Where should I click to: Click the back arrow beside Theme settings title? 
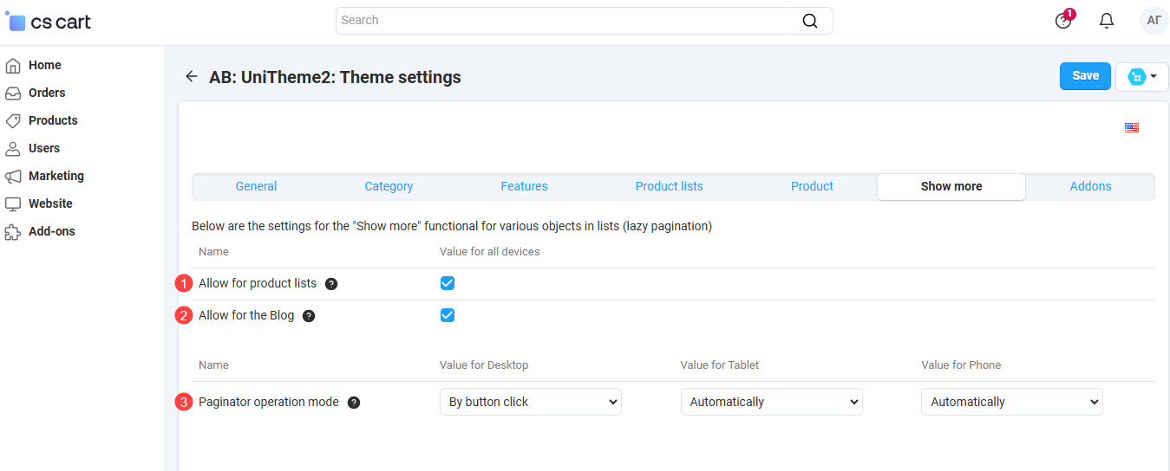pyautogui.click(x=192, y=77)
